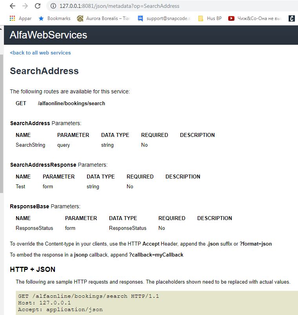Open the Hus BP bookmark folder
This screenshot has height=315, width=298.
(210, 18)
